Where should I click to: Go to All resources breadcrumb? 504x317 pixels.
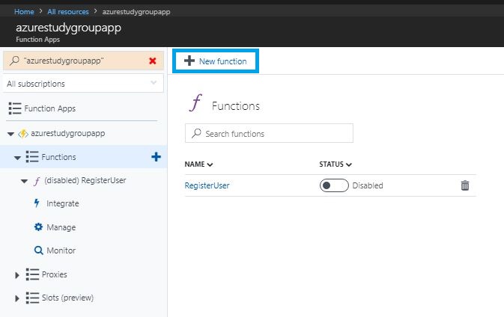[x=68, y=12]
